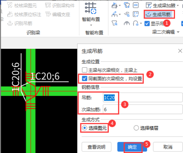This screenshot has height=153, width=183.
Task: Click 识别吊筋 tool
Action: pos(20,23)
